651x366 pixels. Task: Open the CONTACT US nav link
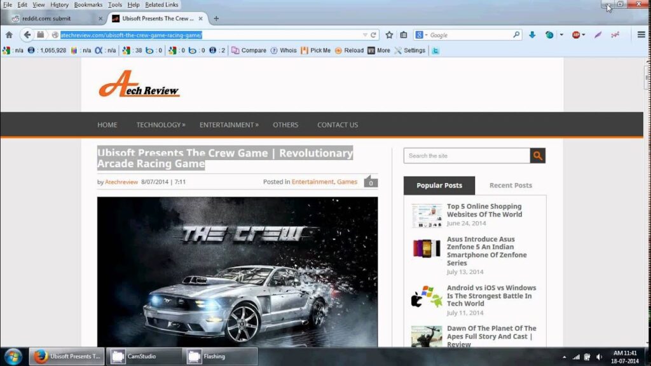coord(338,125)
